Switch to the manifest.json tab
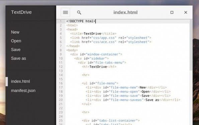 (x=23, y=90)
